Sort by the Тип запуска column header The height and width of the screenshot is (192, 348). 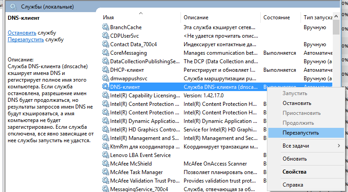click(x=318, y=17)
